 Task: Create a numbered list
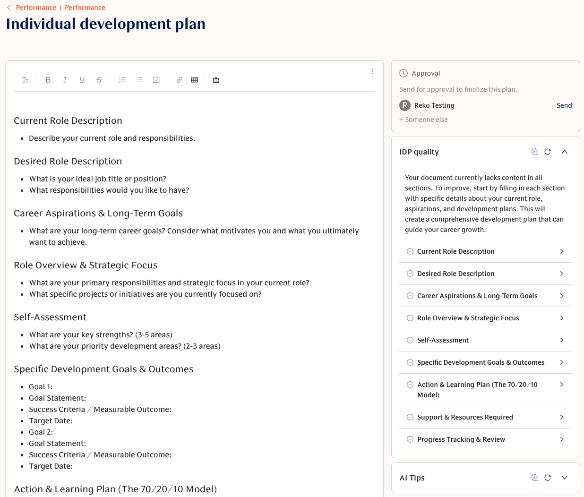122,79
